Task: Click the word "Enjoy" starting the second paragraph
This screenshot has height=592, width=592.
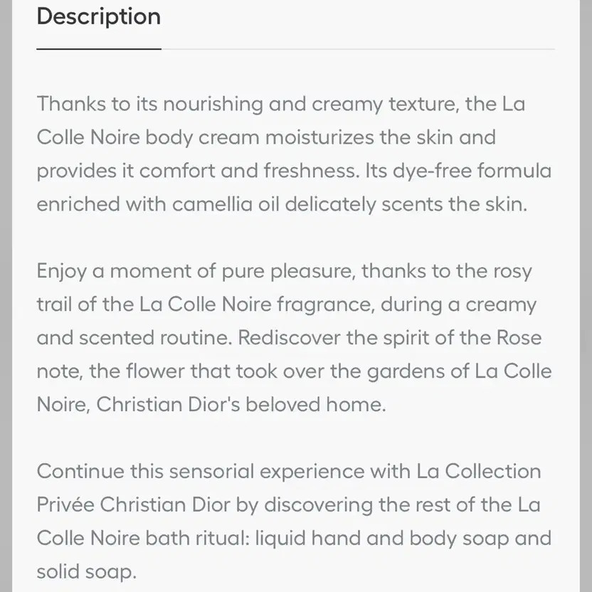Action: [62, 271]
